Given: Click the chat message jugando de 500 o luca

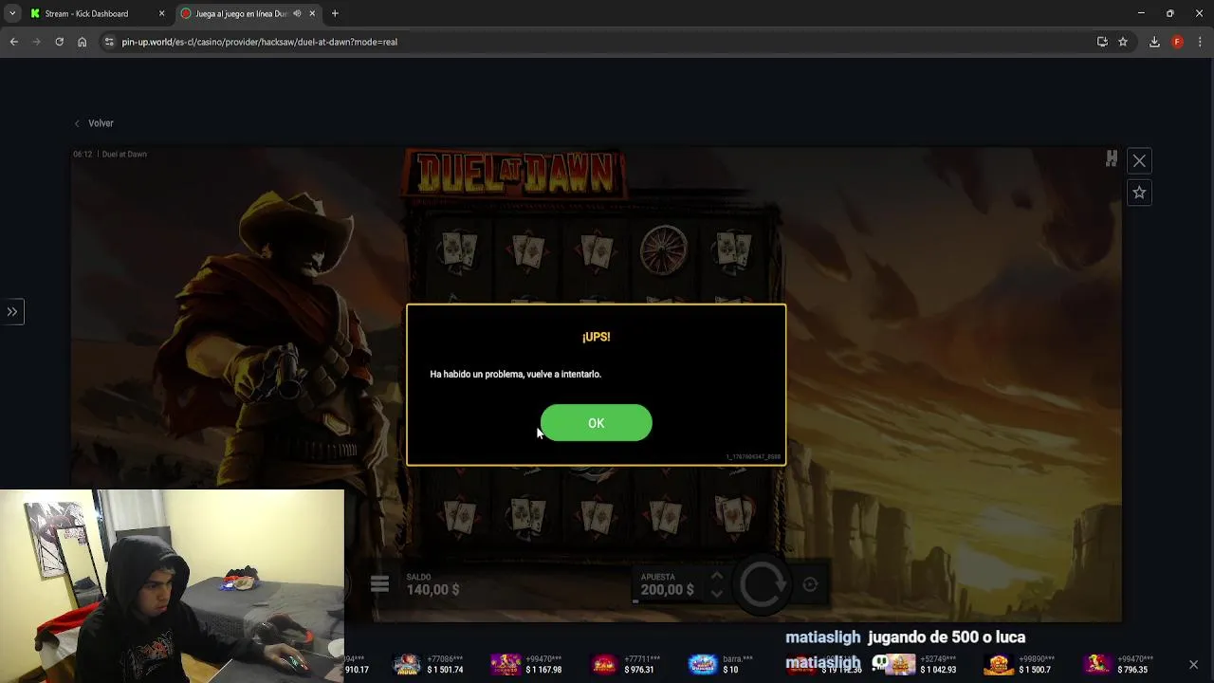Looking at the screenshot, I should click(947, 637).
